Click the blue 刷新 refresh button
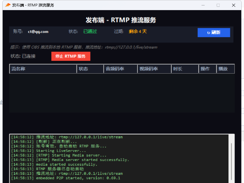 coord(214,32)
